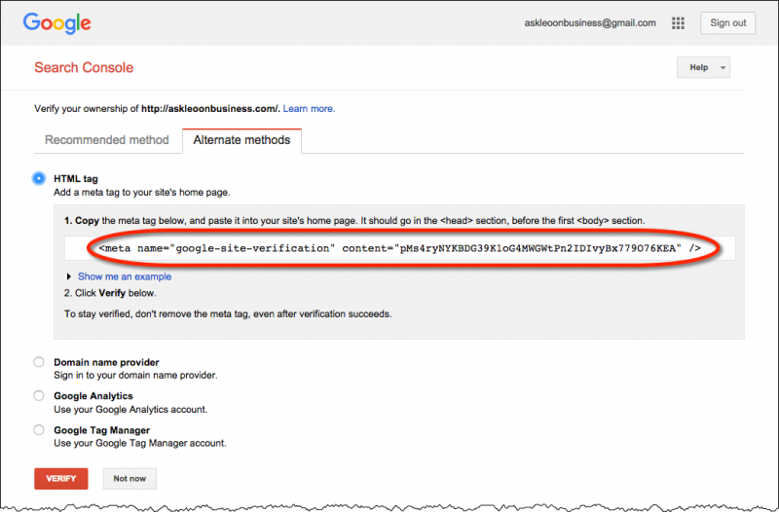The width and height of the screenshot is (779, 512).
Task: Follow the Learn more link
Action: (x=309, y=109)
